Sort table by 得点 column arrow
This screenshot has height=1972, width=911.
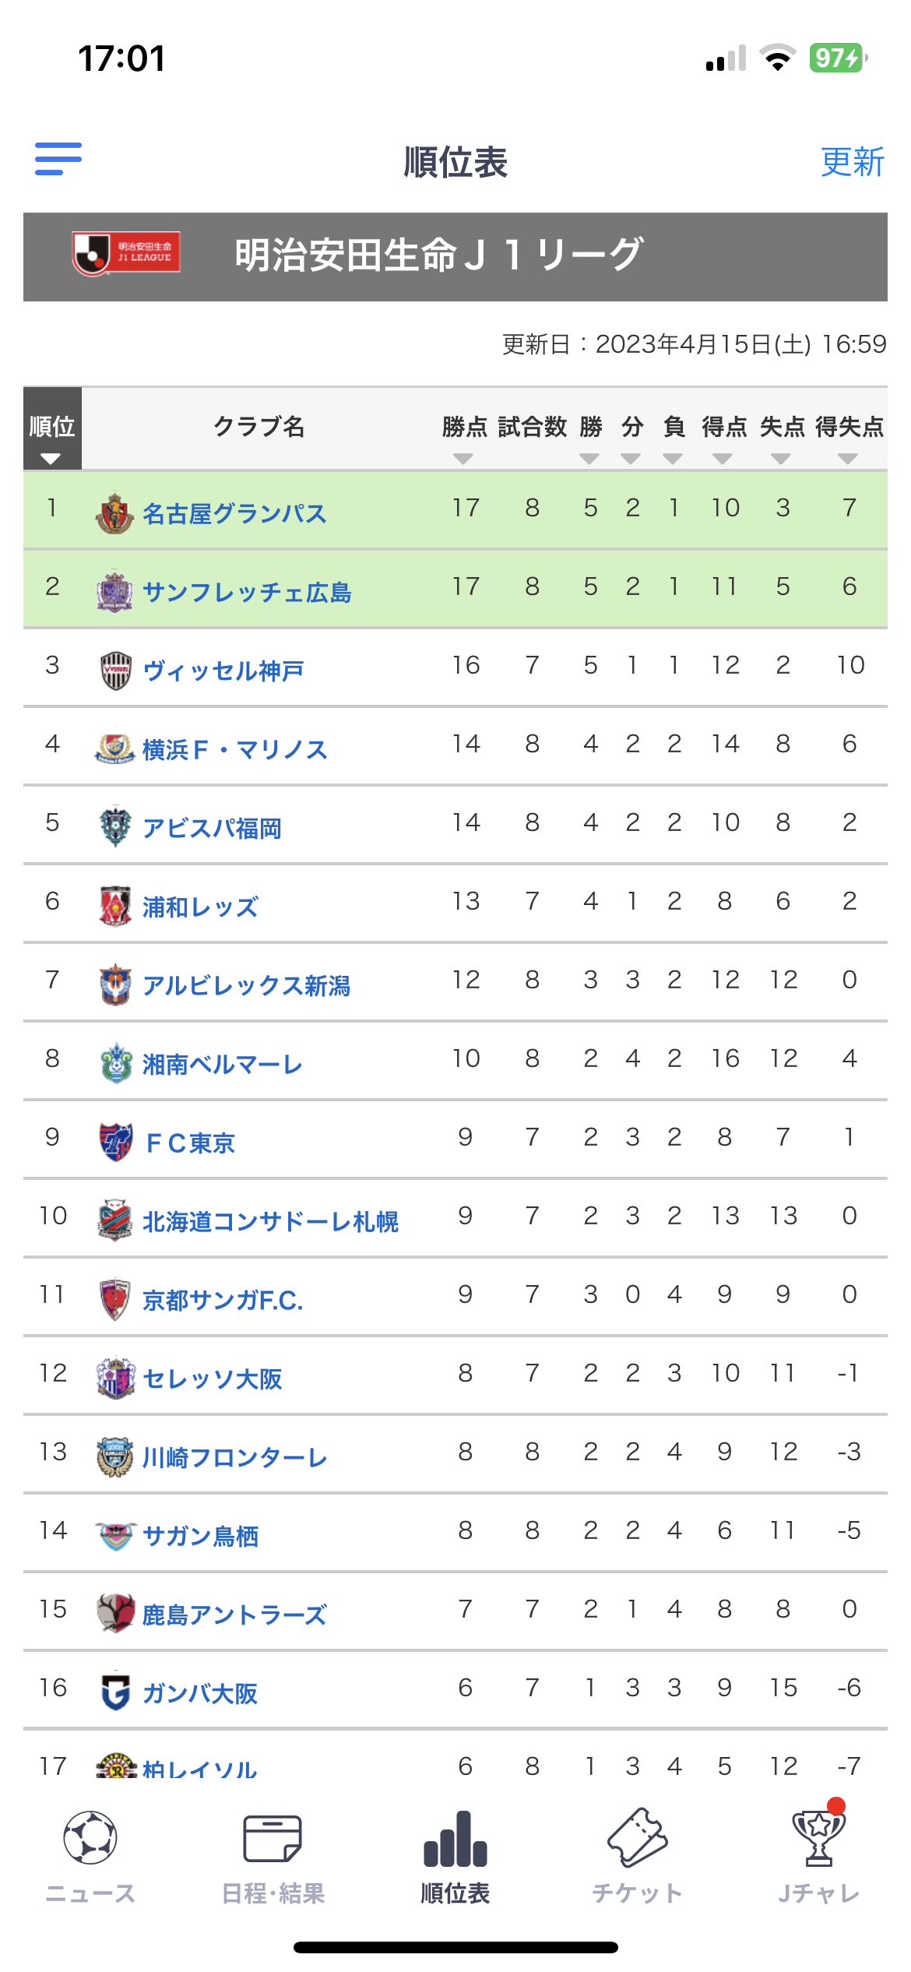pos(723,459)
